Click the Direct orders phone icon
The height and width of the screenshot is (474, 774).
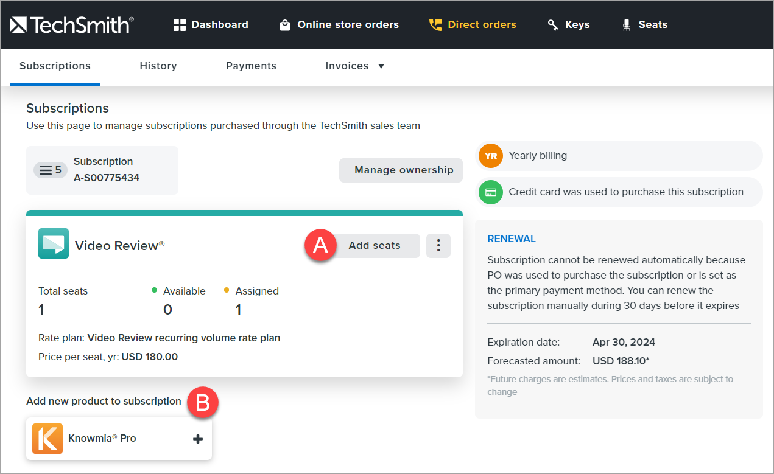click(x=435, y=24)
